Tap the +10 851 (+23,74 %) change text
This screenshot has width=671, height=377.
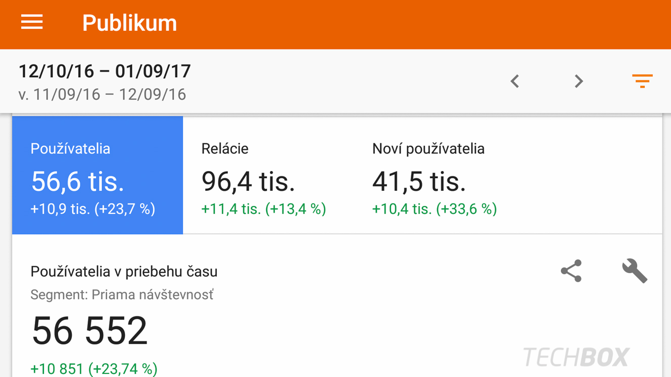94,369
